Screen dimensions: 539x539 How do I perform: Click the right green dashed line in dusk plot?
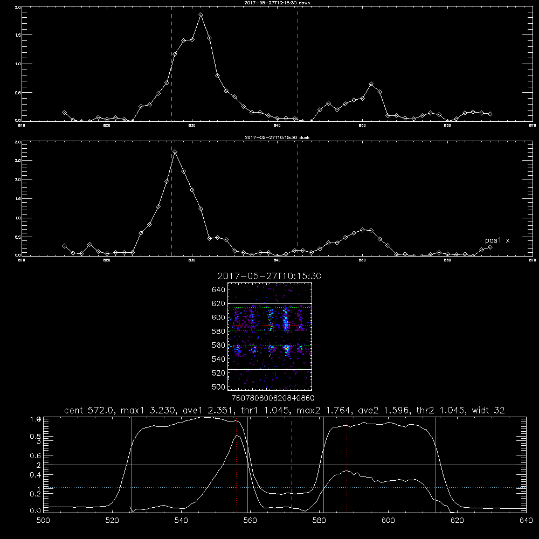298,199
